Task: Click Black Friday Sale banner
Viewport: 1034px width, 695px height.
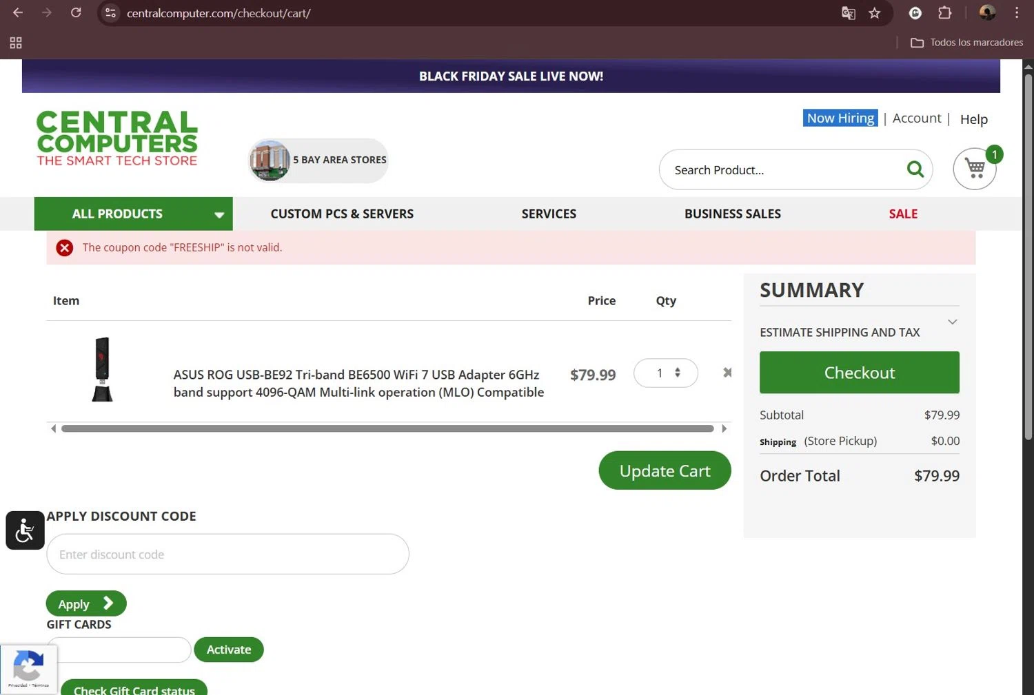Action: tap(511, 76)
